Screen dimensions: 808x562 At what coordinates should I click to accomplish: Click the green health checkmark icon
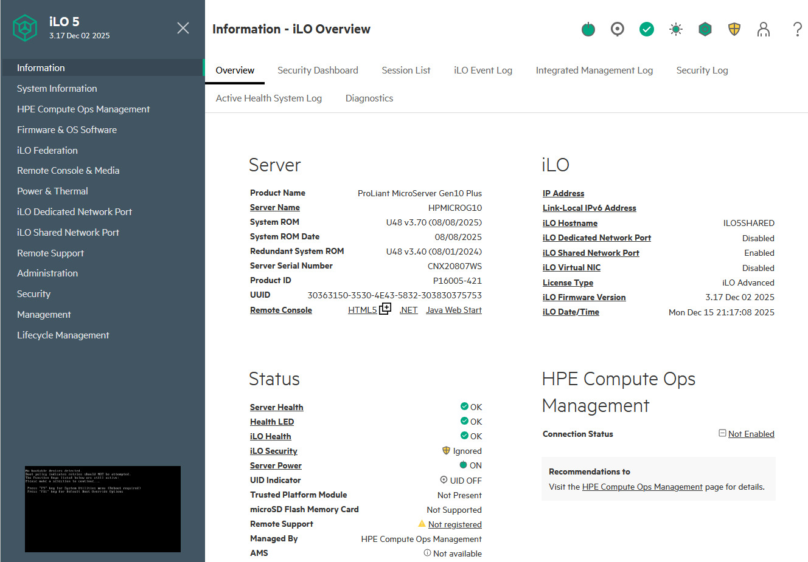[646, 29]
